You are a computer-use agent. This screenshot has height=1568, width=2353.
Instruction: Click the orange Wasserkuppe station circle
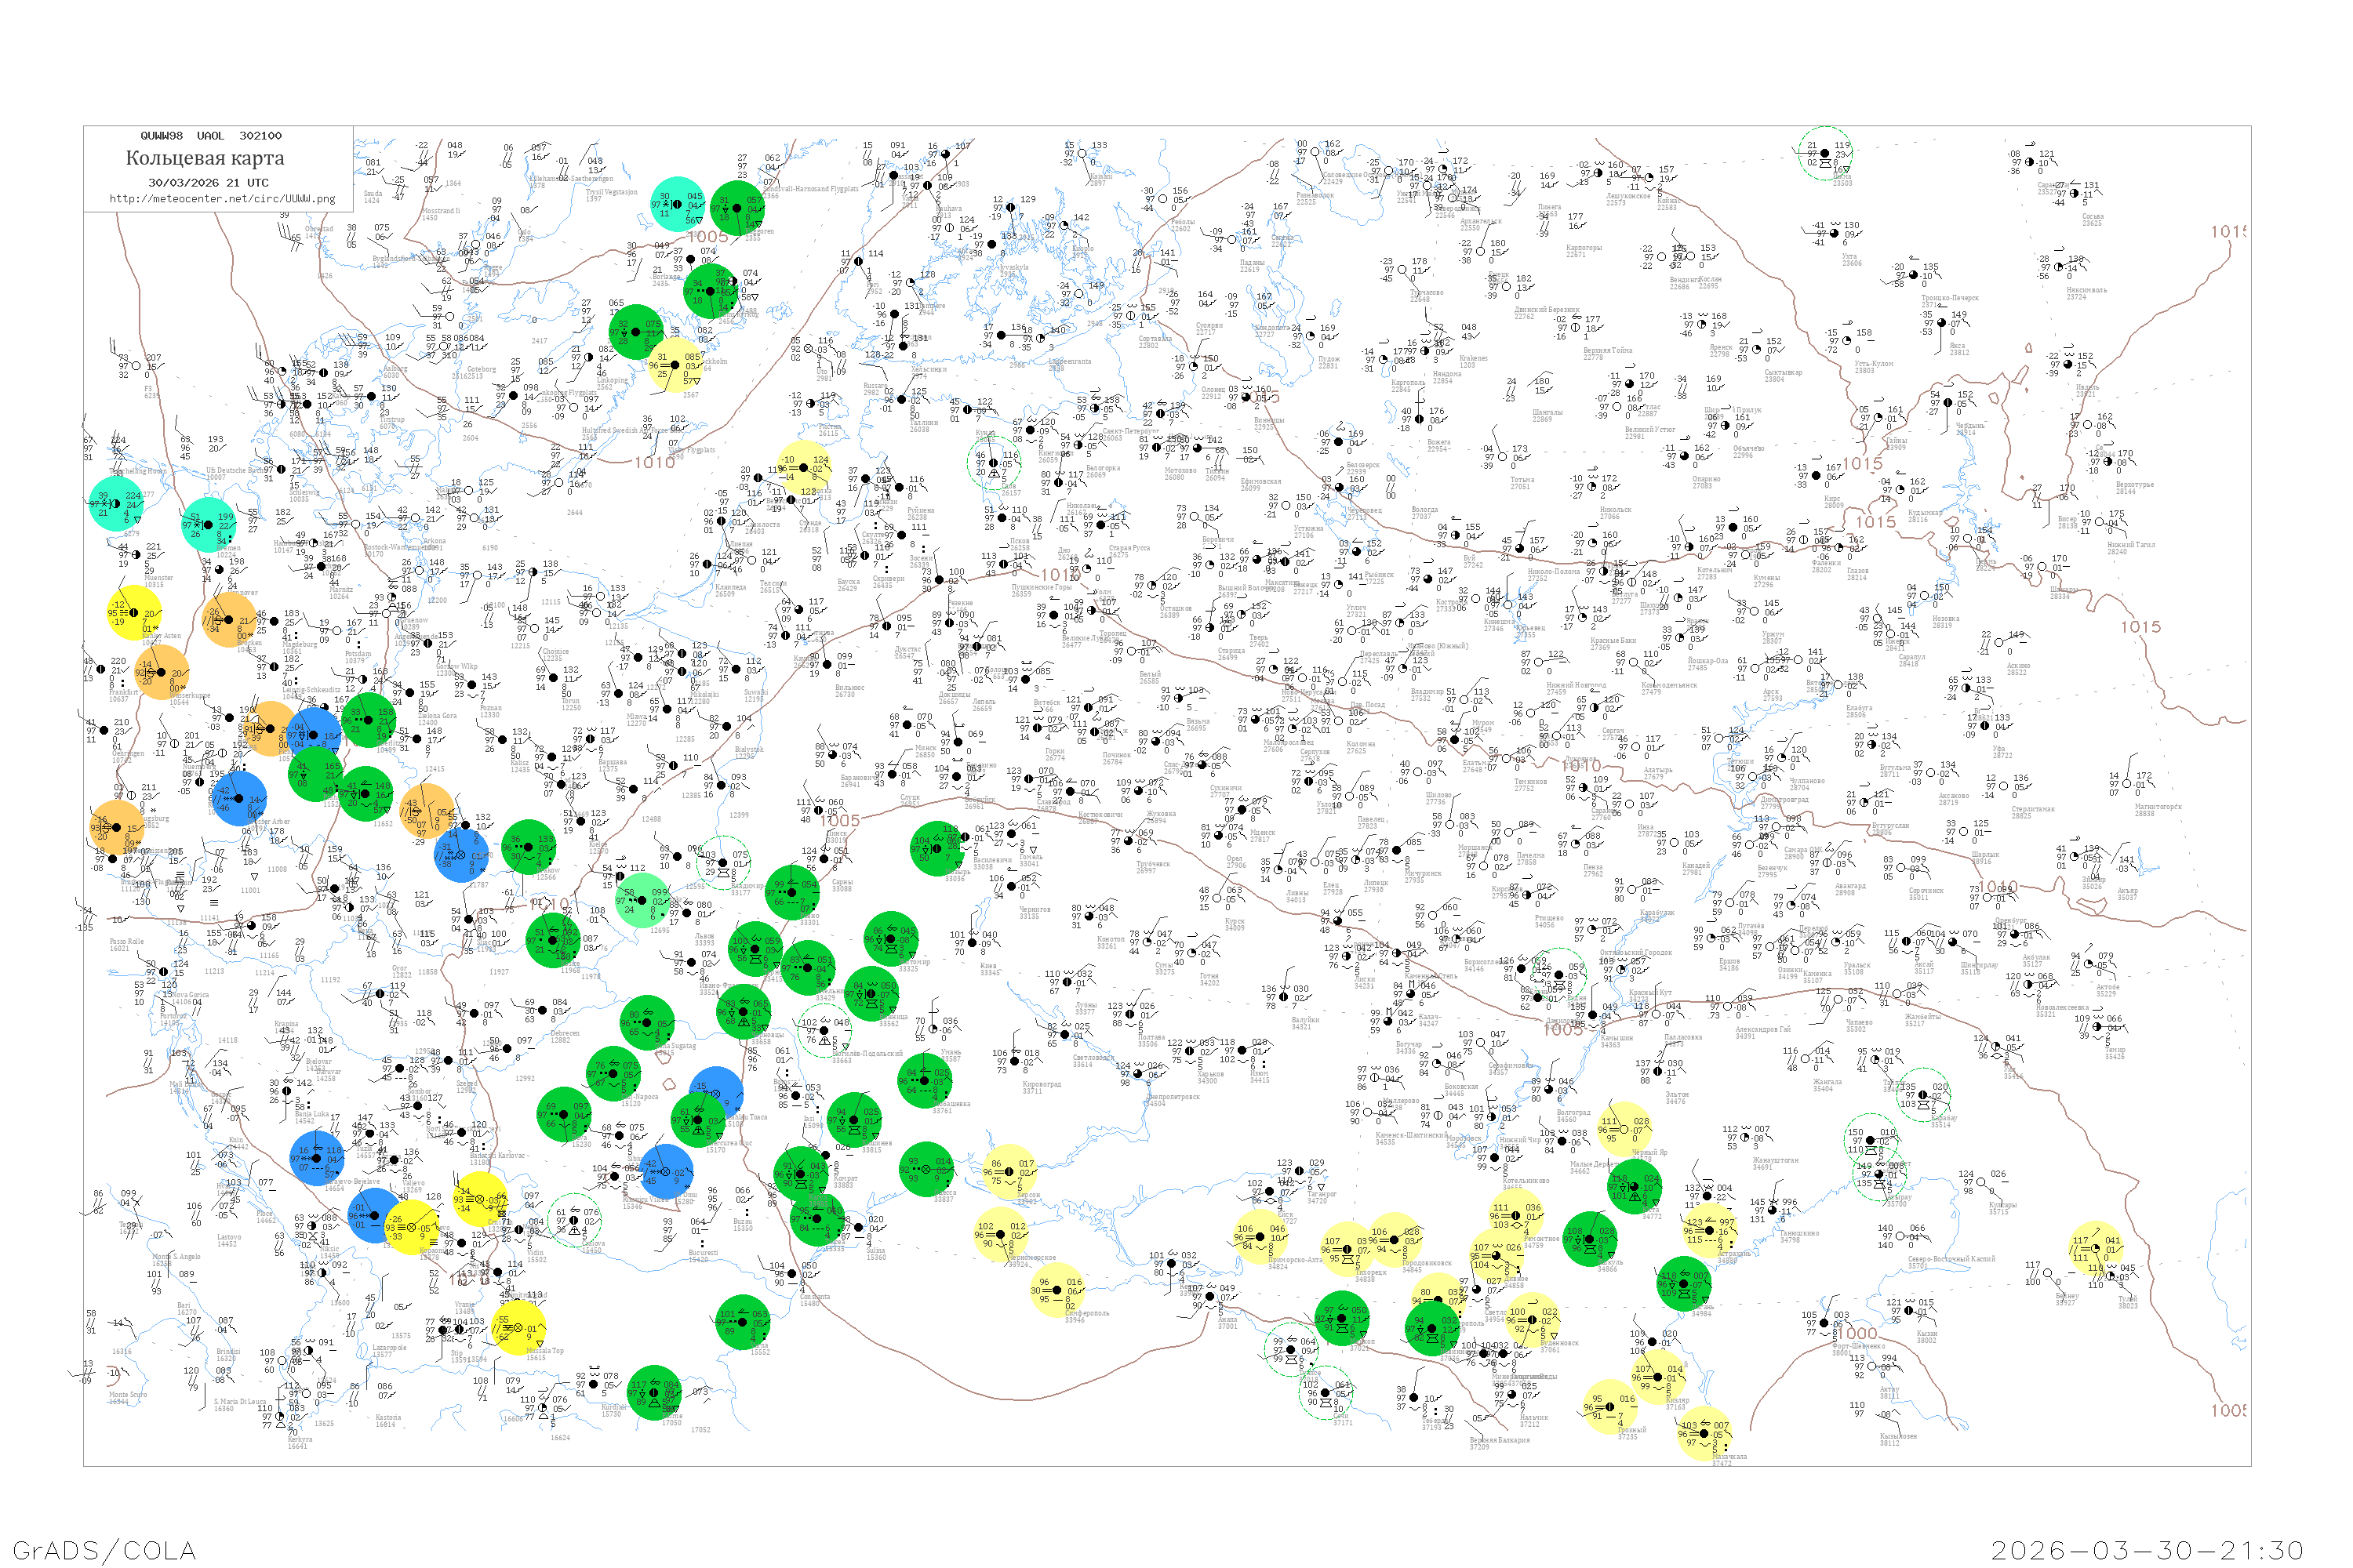click(161, 672)
